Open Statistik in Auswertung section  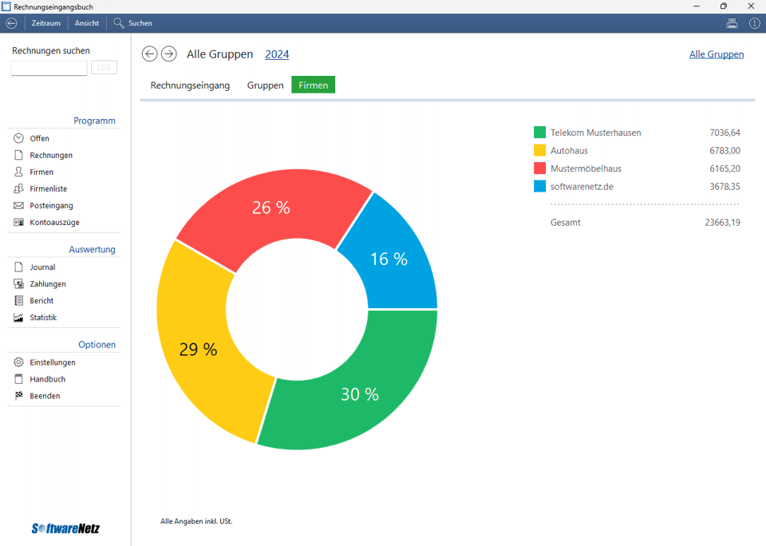pyautogui.click(x=43, y=318)
